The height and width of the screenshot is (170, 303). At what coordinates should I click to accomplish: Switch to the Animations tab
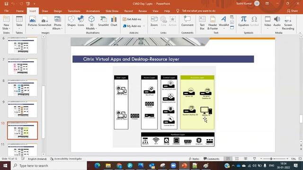point(93,11)
